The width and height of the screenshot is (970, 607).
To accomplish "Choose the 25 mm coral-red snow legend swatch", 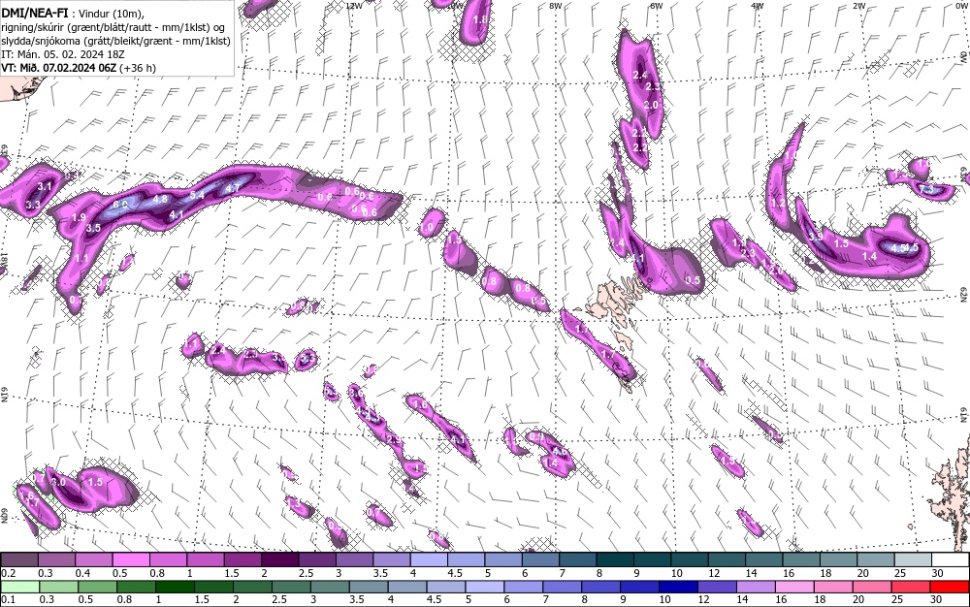I will [x=910, y=587].
